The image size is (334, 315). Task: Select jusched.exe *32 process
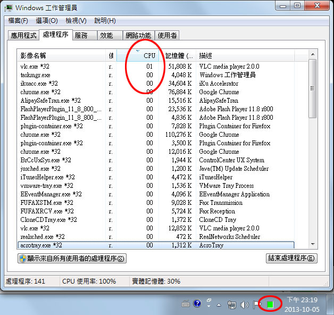(x=156, y=169)
